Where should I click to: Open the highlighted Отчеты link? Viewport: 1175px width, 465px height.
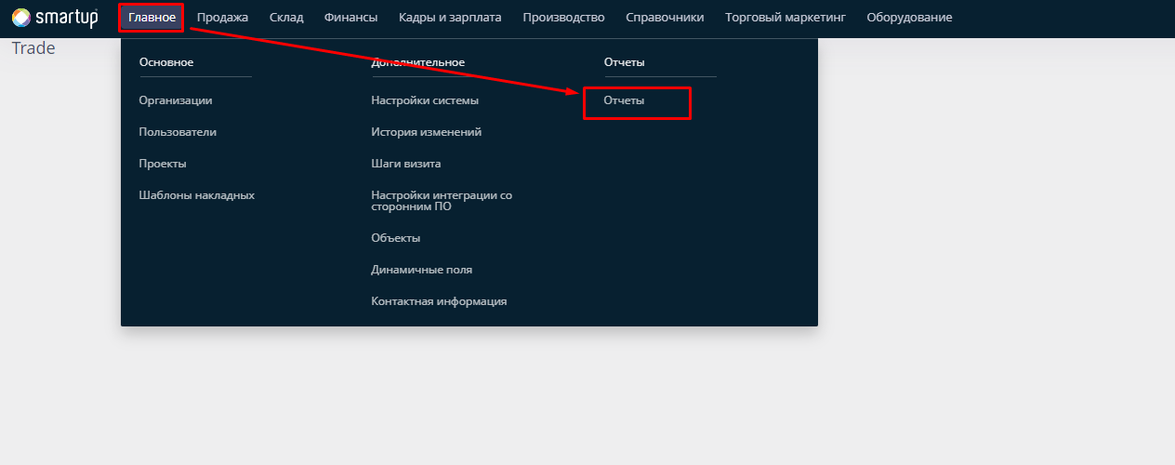point(624,100)
